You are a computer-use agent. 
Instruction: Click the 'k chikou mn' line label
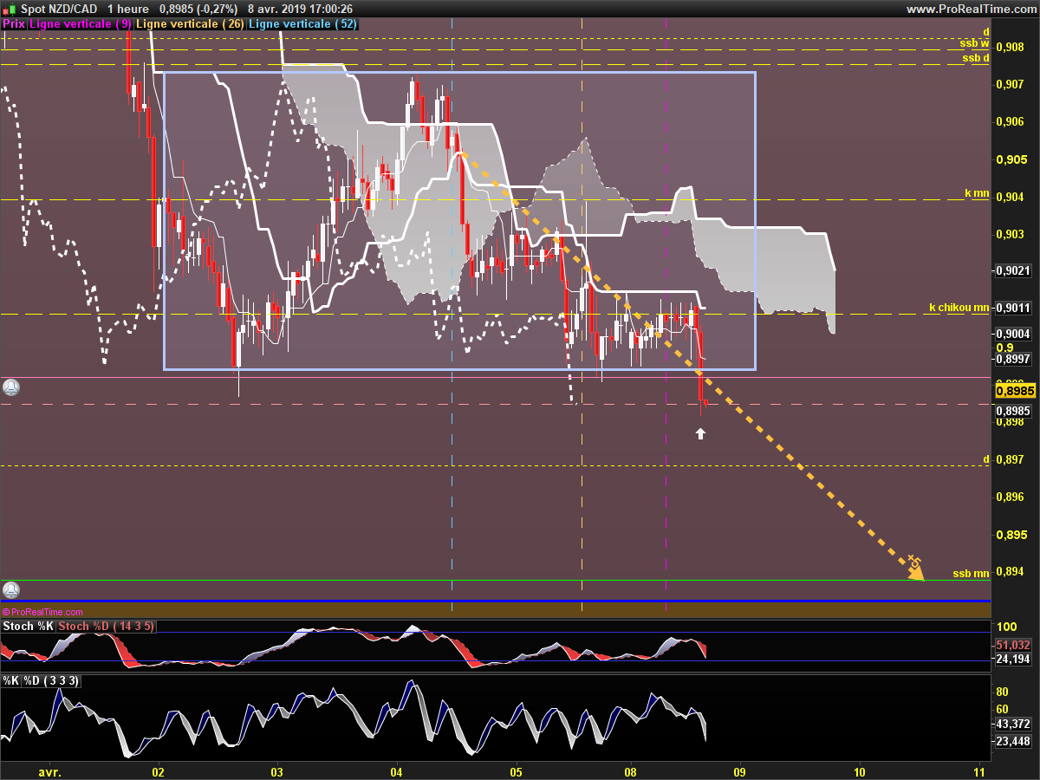959,307
